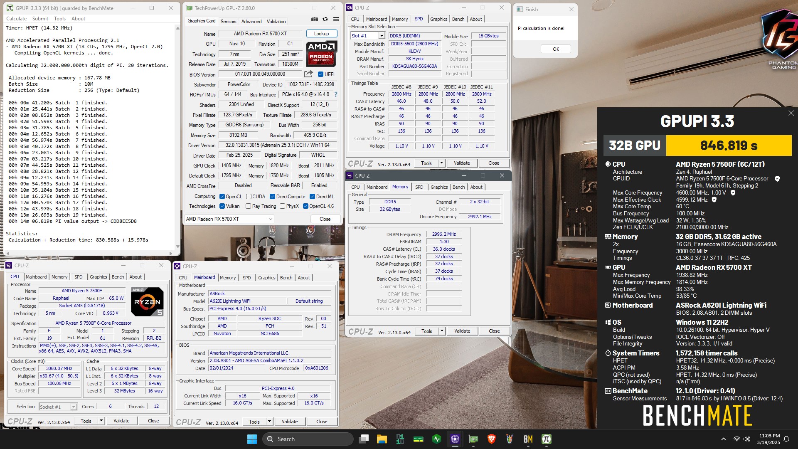Launch Brave browser from the taskbar
Screen dimensions: 798x449
click(492, 439)
